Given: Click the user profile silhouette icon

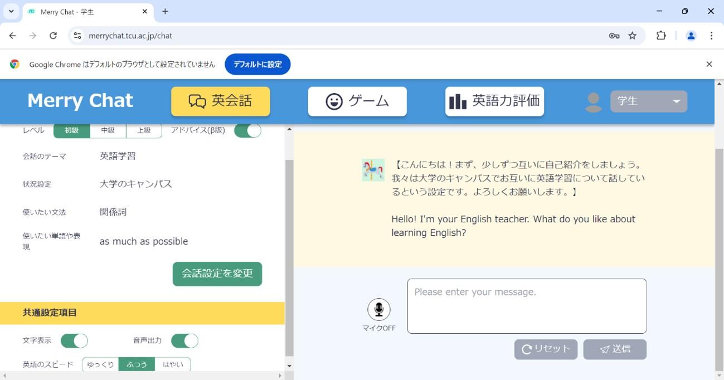Looking at the screenshot, I should tap(593, 102).
